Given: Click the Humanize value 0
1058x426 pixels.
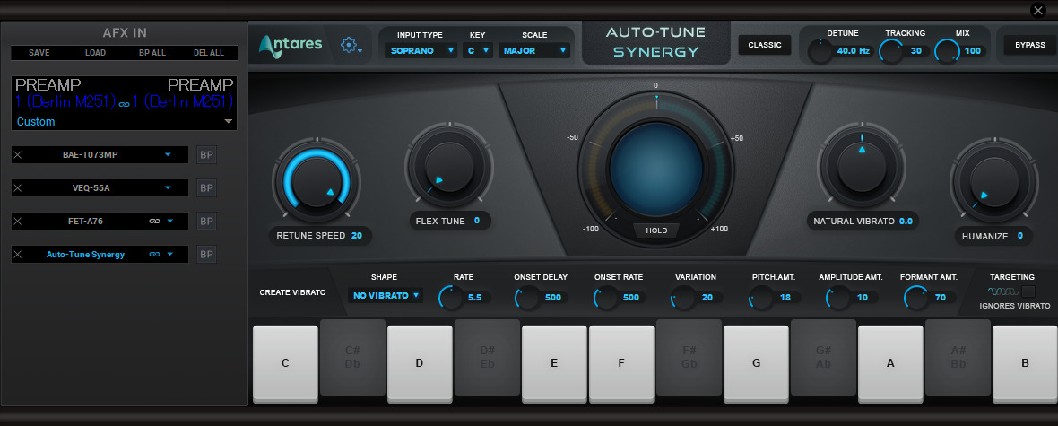Looking at the screenshot, I should (1020, 236).
